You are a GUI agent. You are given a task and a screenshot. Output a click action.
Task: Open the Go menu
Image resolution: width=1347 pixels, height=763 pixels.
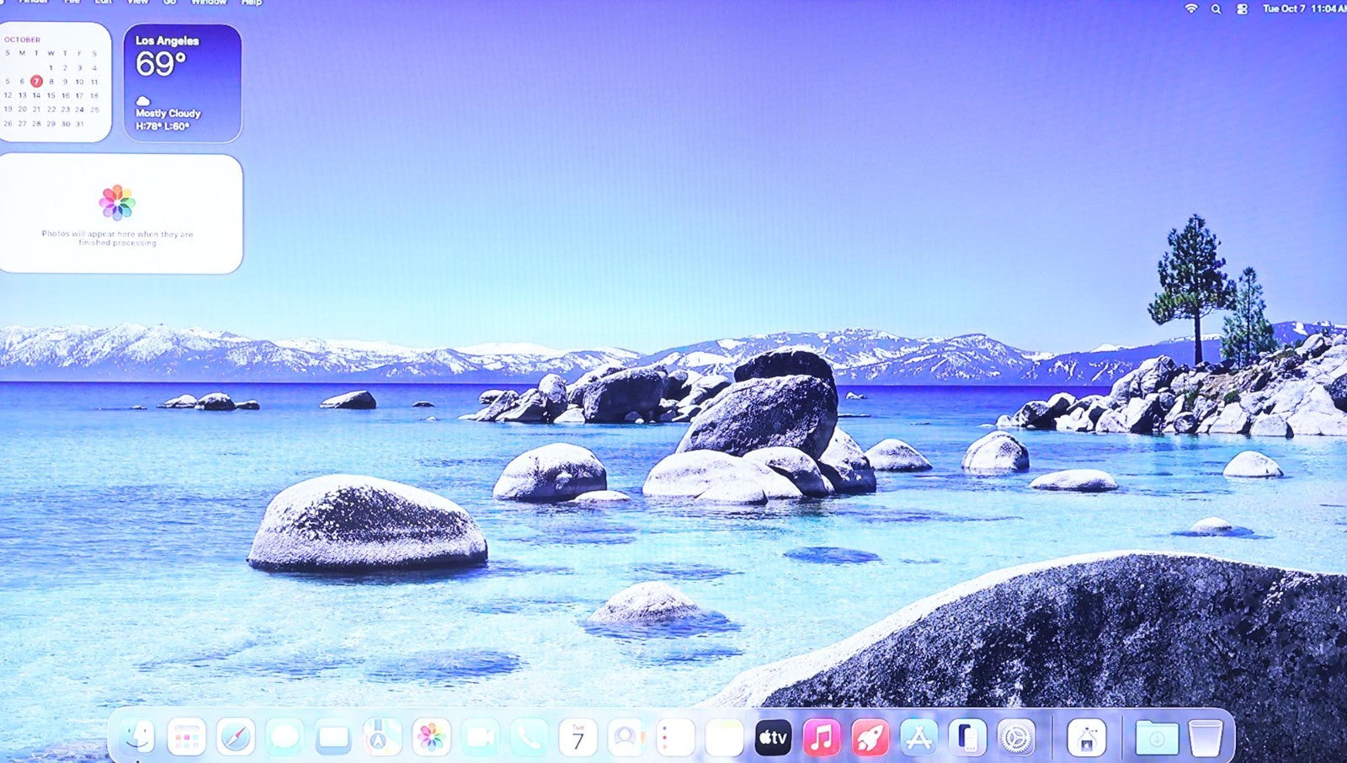pyautogui.click(x=169, y=3)
